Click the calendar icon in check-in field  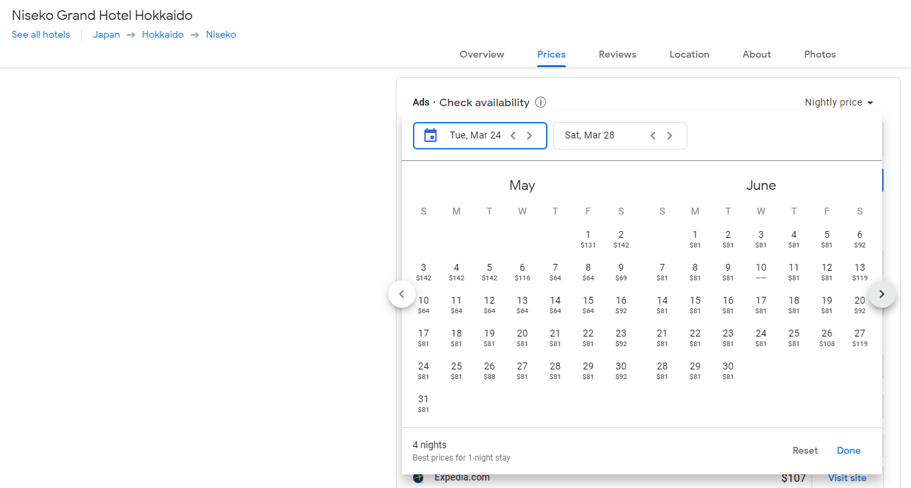tap(430, 136)
